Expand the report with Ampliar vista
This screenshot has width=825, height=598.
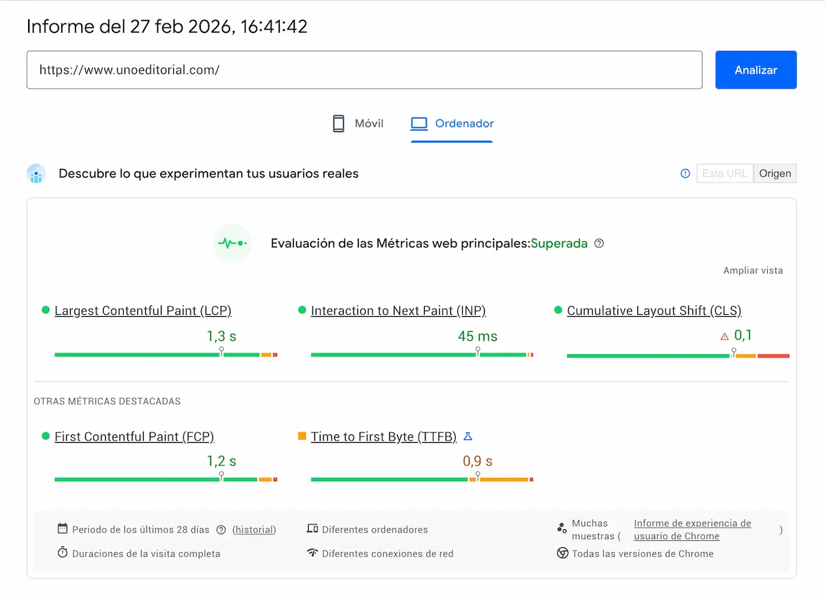753,270
